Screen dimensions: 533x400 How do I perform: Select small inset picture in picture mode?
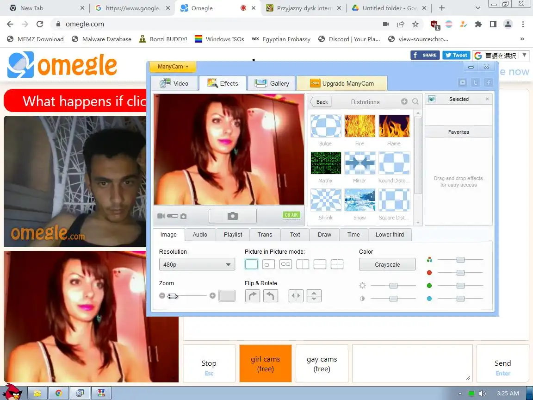(268, 264)
